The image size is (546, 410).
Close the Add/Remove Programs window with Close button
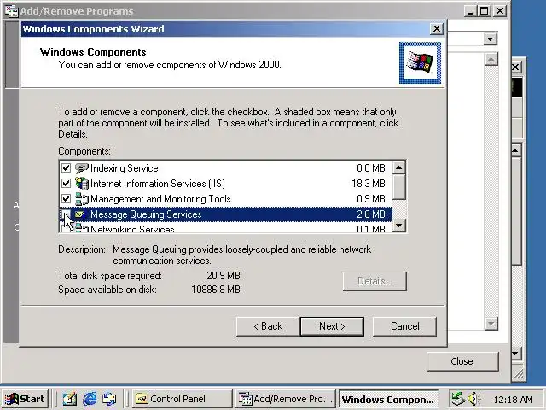pyautogui.click(x=462, y=361)
